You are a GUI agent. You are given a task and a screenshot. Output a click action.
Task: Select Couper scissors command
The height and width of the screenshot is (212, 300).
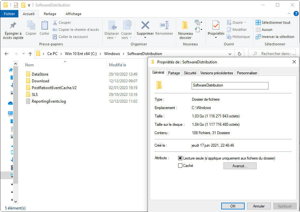tap(62, 23)
